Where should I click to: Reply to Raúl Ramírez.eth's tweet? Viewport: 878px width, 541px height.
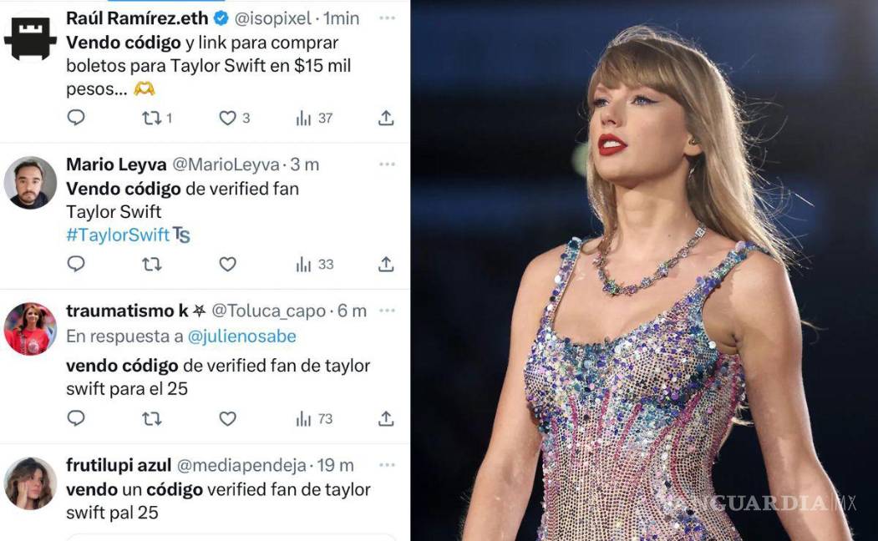(76, 119)
